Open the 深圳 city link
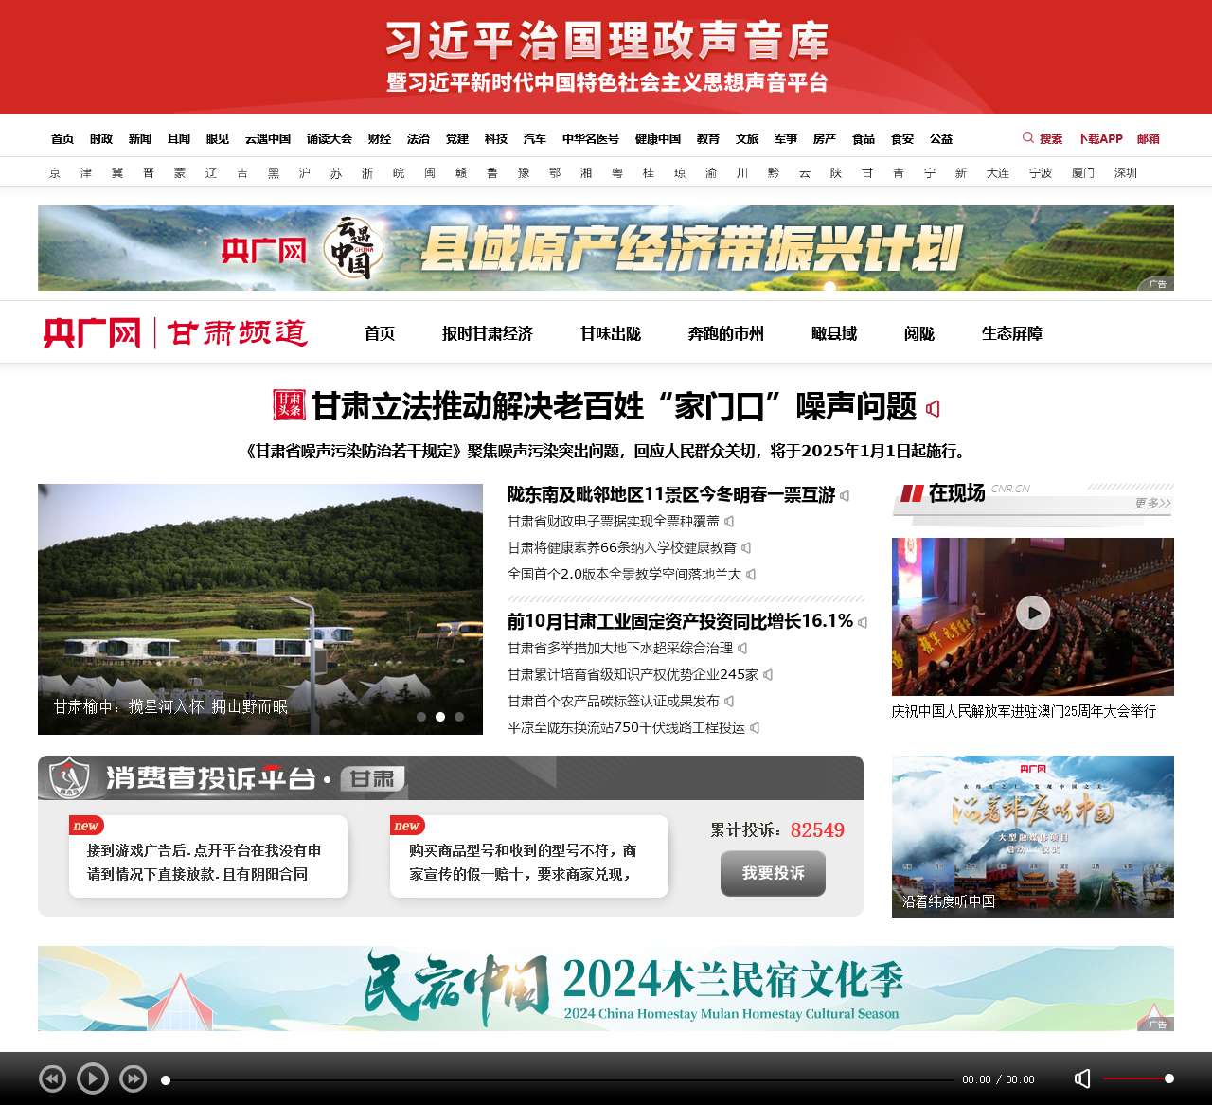The image size is (1212, 1105). 1126,172
